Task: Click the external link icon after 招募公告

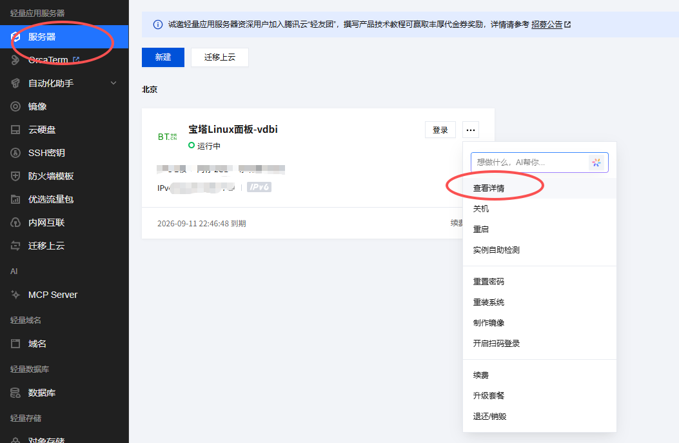Action: [x=567, y=25]
